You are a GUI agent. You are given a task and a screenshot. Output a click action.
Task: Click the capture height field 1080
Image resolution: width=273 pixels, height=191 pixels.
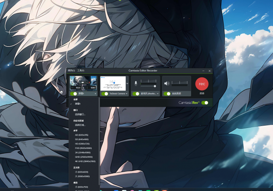click(x=91, y=88)
